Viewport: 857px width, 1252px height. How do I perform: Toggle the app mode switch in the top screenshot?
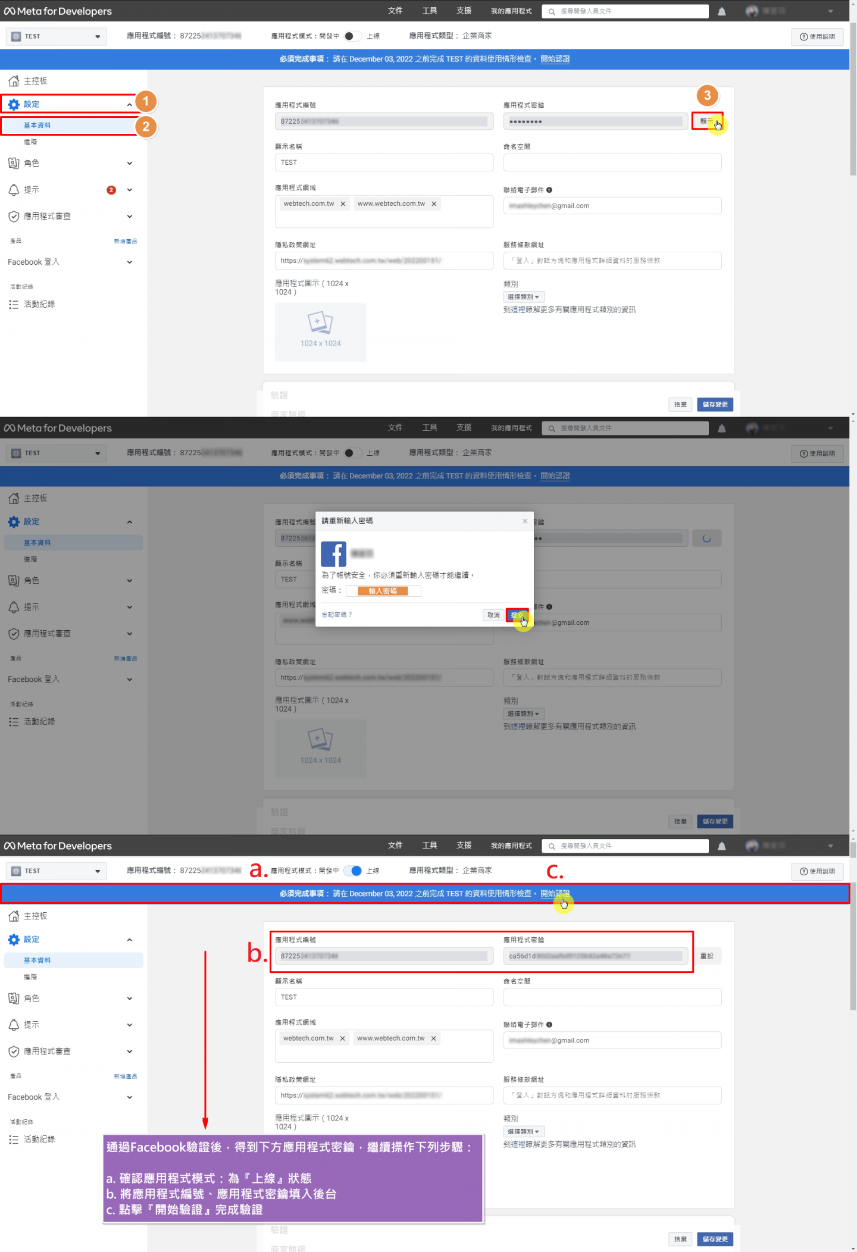(x=352, y=36)
